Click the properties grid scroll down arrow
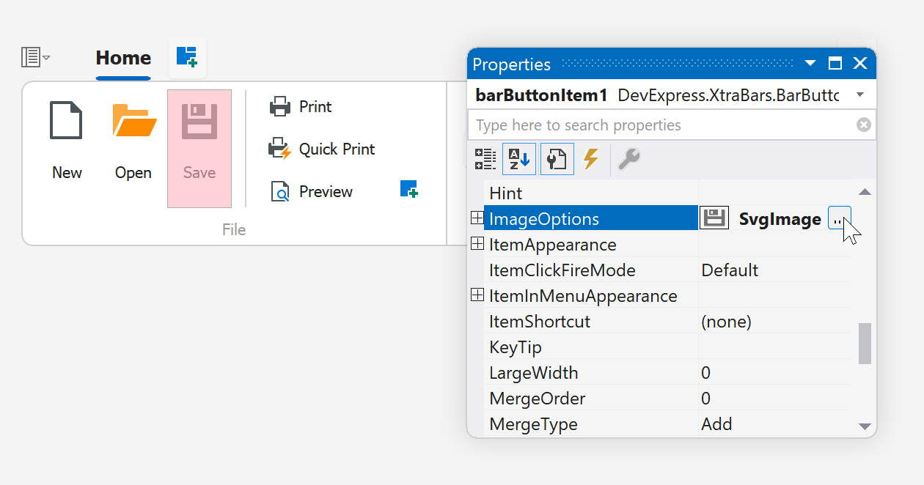 tap(865, 426)
